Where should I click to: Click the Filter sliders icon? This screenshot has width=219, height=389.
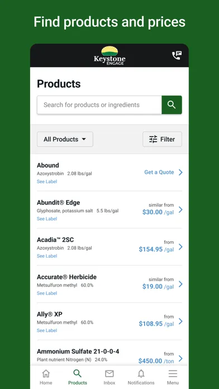pyautogui.click(x=153, y=139)
